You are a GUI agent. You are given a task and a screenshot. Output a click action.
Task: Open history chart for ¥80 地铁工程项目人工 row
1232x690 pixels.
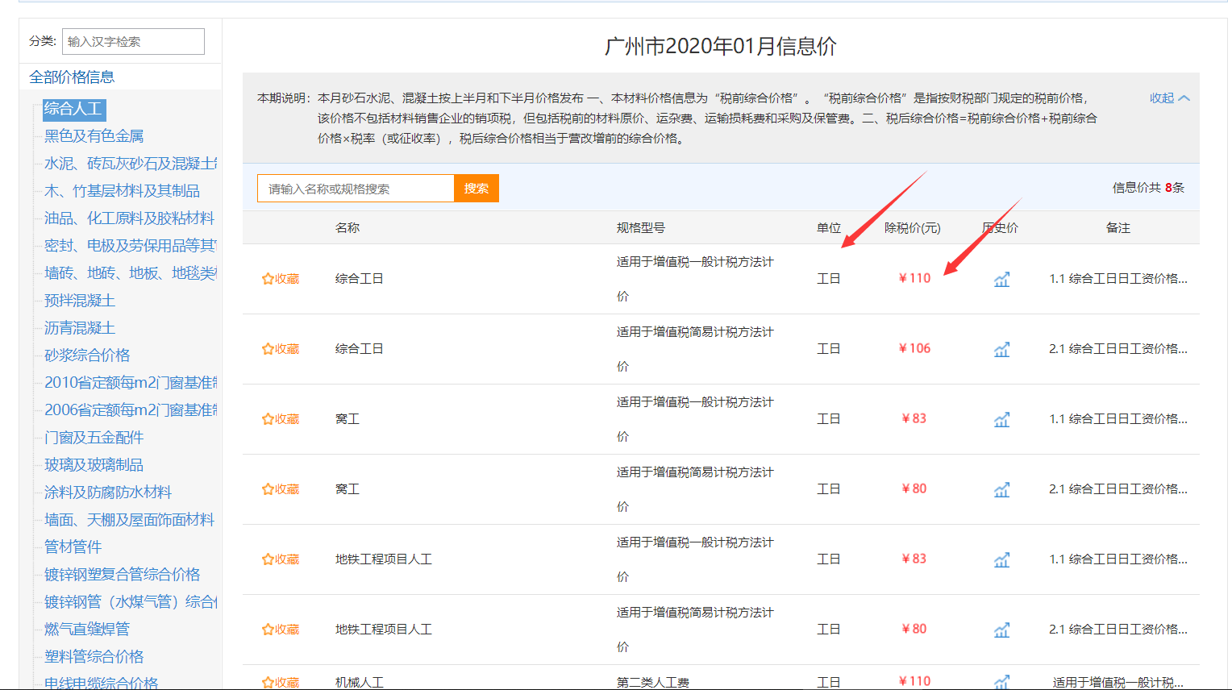pos(1001,630)
